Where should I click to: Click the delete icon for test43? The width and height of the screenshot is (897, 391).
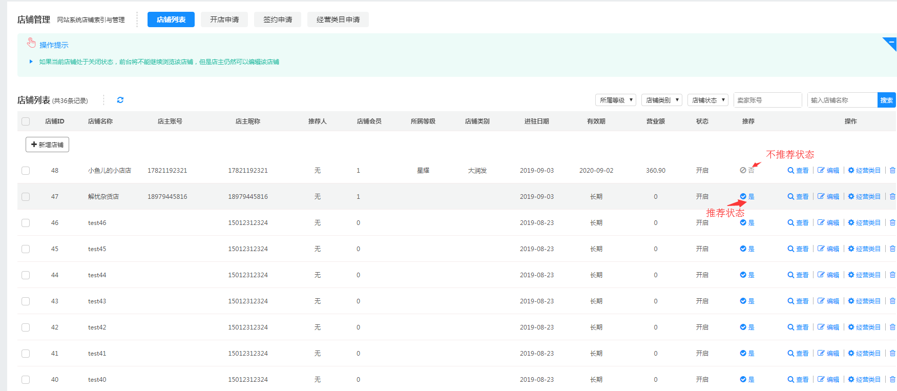click(892, 301)
